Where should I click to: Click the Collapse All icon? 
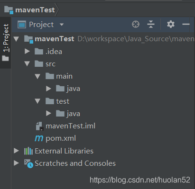coord(151,25)
